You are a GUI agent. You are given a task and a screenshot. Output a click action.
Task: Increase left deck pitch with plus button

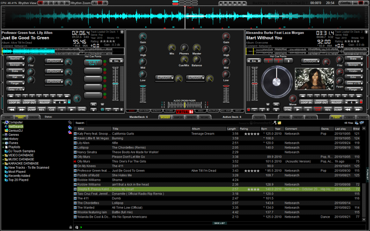tap(116, 109)
